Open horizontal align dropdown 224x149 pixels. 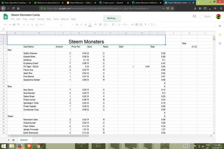click(x=114, y=25)
